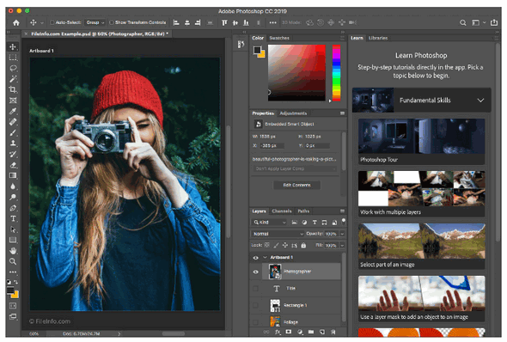Select the Pen tool

coord(13,208)
